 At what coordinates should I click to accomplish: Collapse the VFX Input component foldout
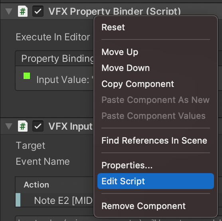(9, 126)
